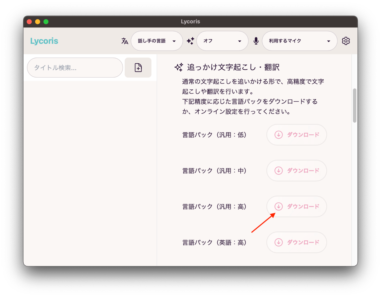This screenshot has width=381, height=297.
Task: Click the translate language icon
Action: [125, 41]
